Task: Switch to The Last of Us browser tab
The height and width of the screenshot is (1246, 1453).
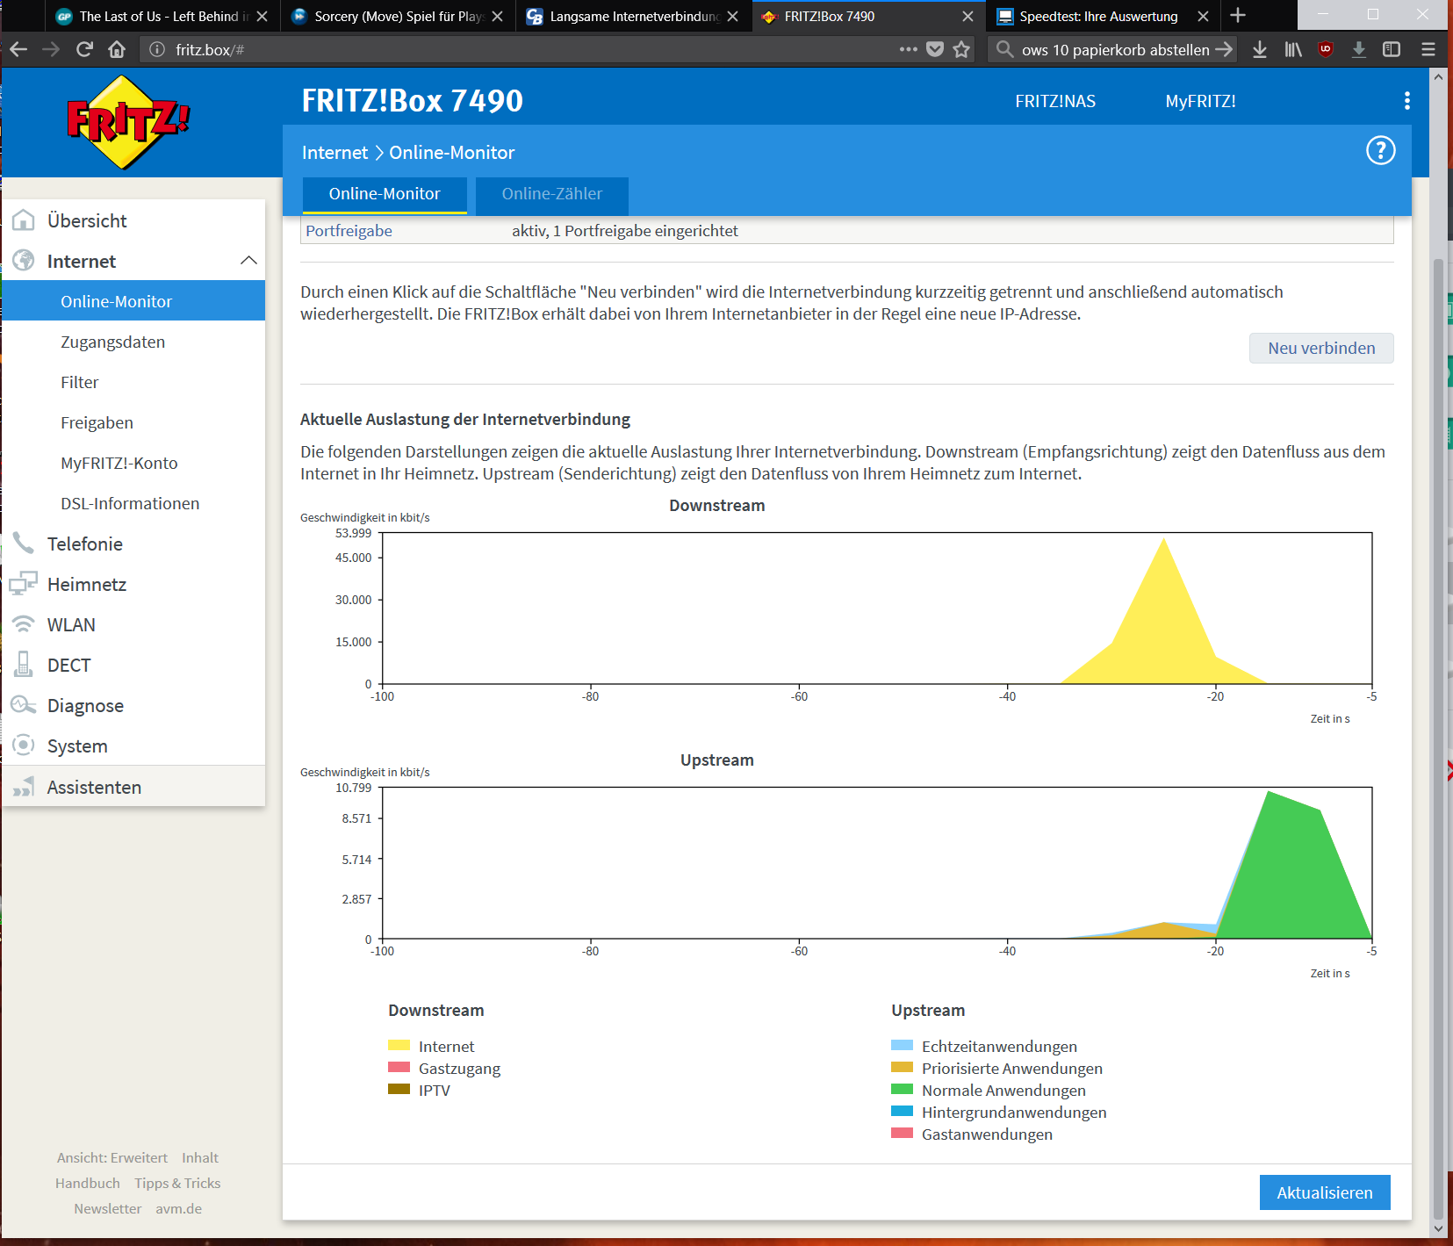Action: click(163, 16)
